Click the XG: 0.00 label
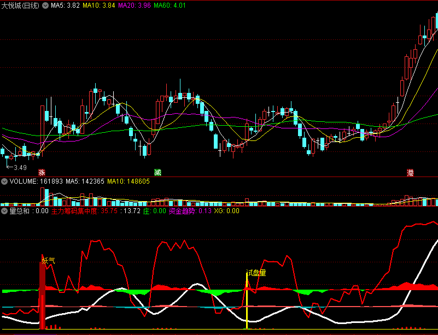 tap(226, 211)
